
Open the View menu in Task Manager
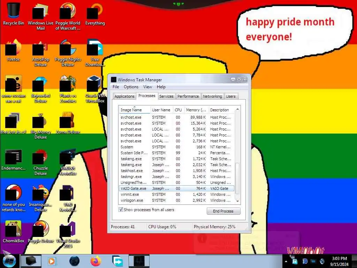coord(147,87)
